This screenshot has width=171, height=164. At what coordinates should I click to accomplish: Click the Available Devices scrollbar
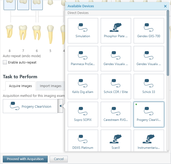click(168, 43)
